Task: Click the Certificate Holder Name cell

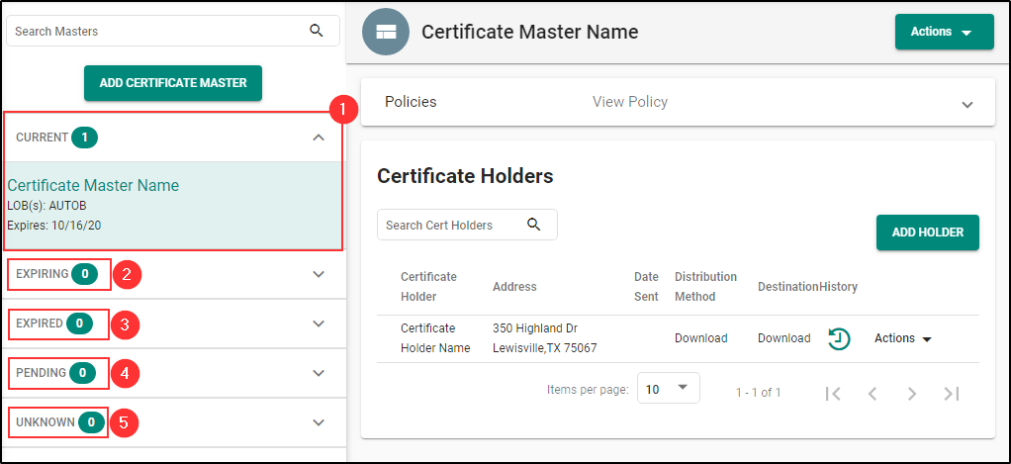Action: pyautogui.click(x=435, y=338)
